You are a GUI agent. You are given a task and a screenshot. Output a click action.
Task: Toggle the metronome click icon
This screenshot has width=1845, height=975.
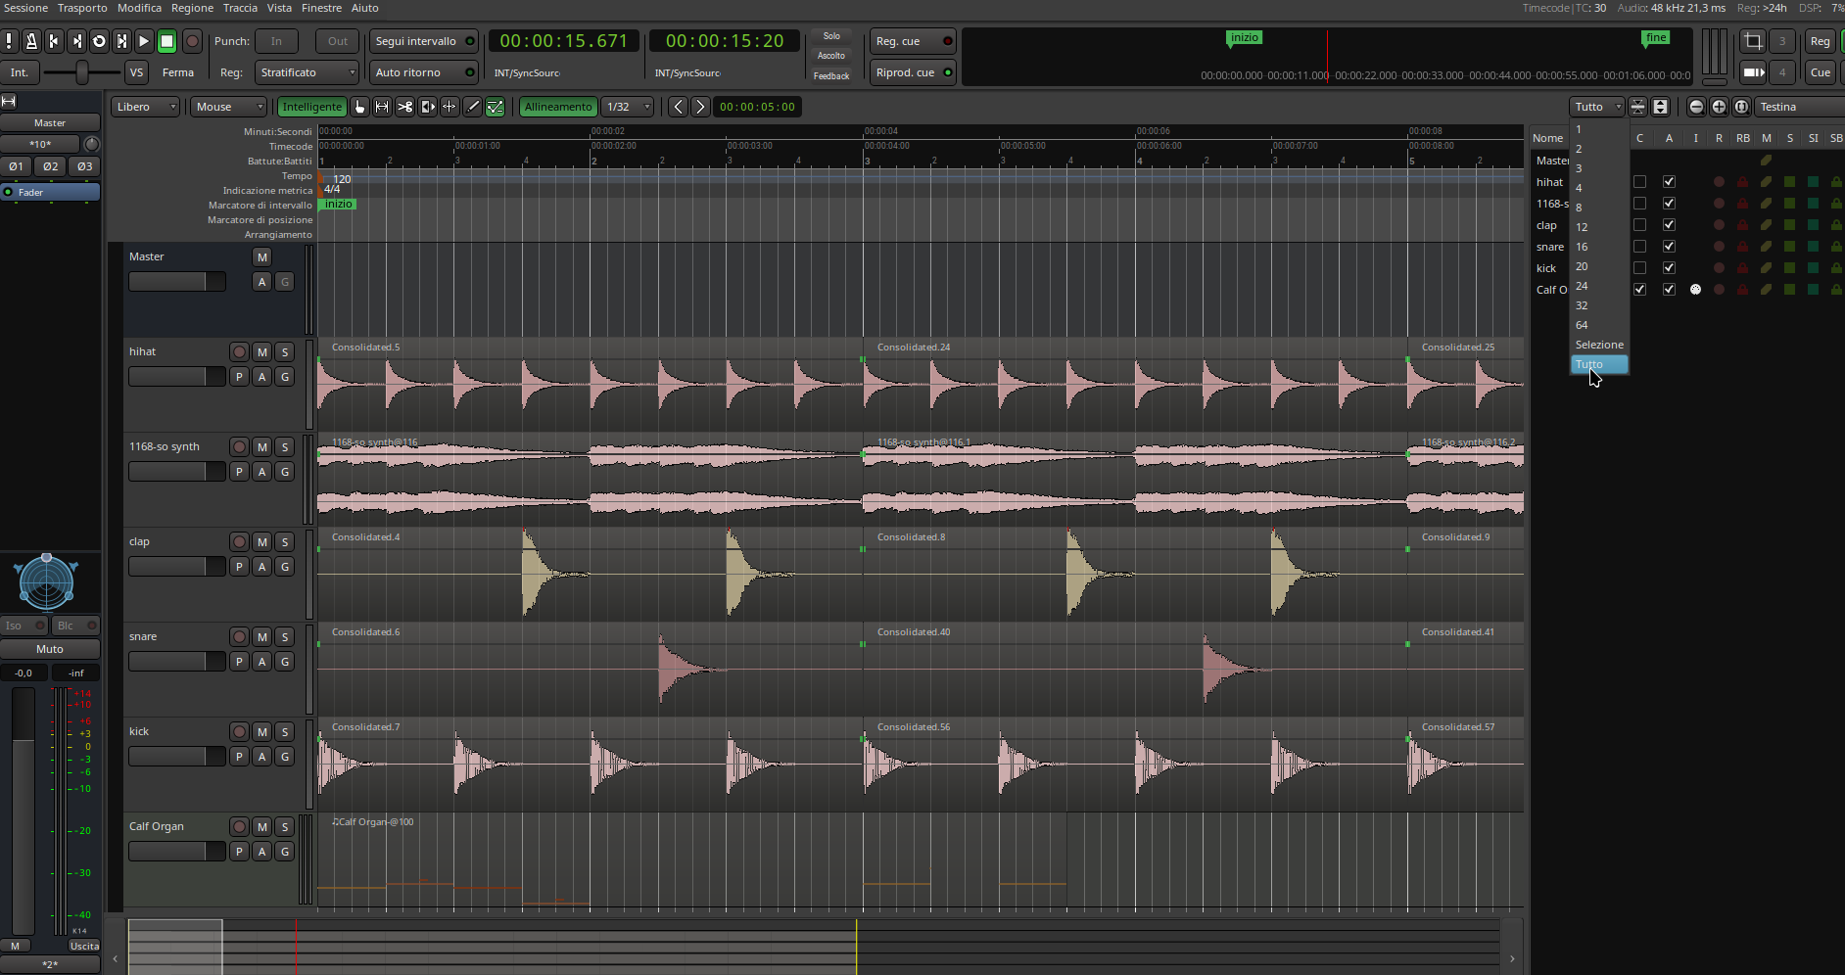tap(31, 41)
